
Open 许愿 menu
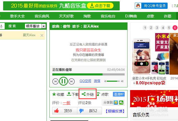[x=168, y=16]
